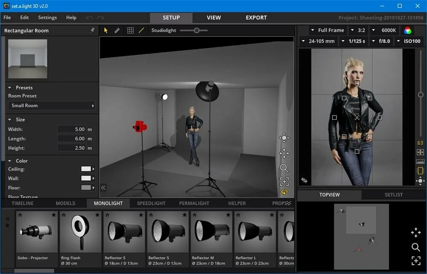
Task: Collapse the Presets section
Action: tap(10, 88)
